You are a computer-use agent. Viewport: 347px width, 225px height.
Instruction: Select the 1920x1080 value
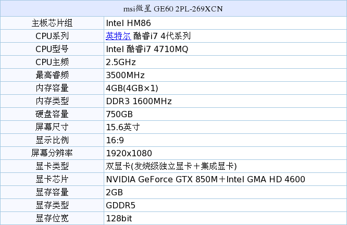click(129, 153)
